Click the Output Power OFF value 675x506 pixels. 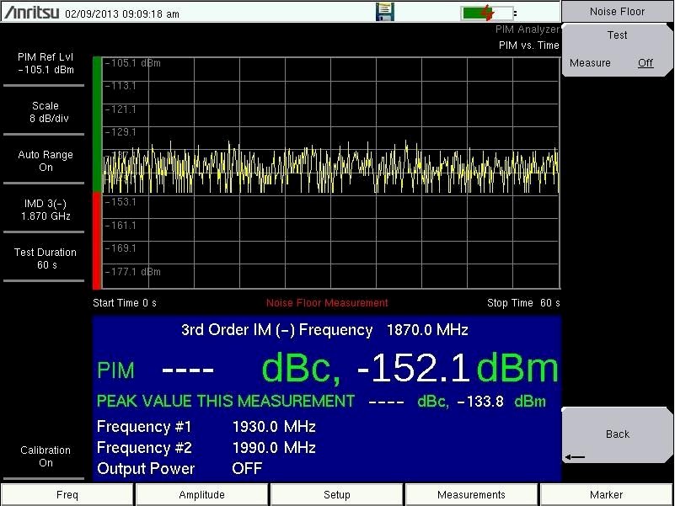point(247,469)
